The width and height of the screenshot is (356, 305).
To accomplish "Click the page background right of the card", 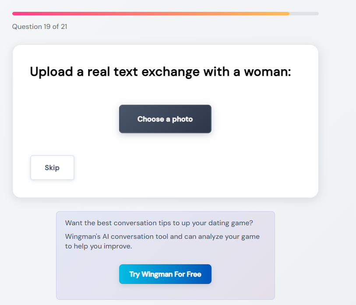I will 337,131.
